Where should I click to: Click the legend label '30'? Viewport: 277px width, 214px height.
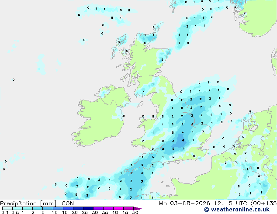pyautogui.click(x=95, y=212)
